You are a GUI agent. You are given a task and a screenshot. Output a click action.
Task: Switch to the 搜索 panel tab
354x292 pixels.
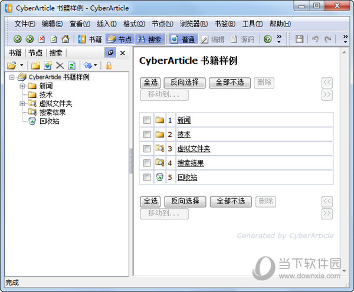click(x=55, y=53)
